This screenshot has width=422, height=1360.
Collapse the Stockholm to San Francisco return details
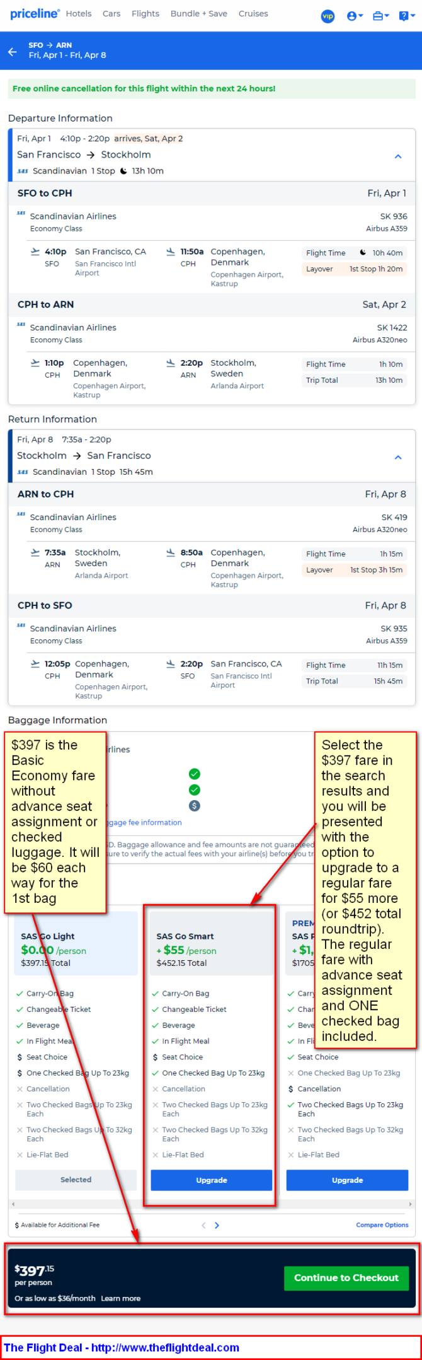point(398,457)
